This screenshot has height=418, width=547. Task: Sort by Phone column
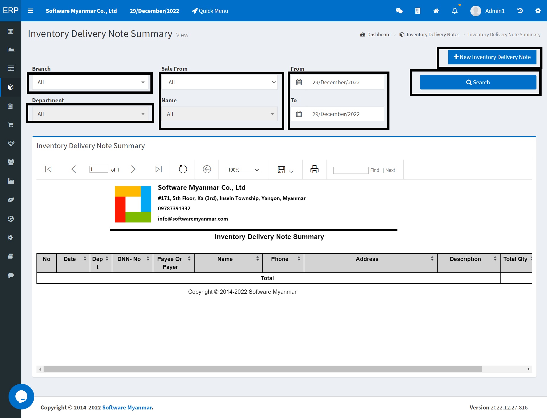(299, 259)
